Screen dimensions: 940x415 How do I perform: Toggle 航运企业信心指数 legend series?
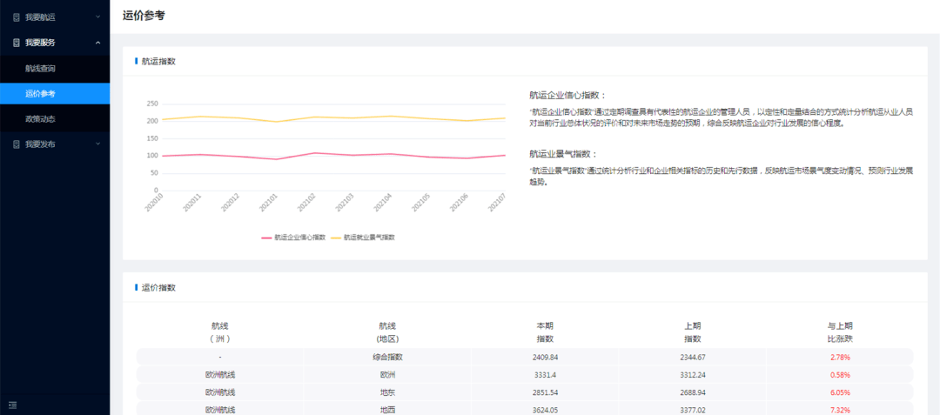[x=293, y=238]
